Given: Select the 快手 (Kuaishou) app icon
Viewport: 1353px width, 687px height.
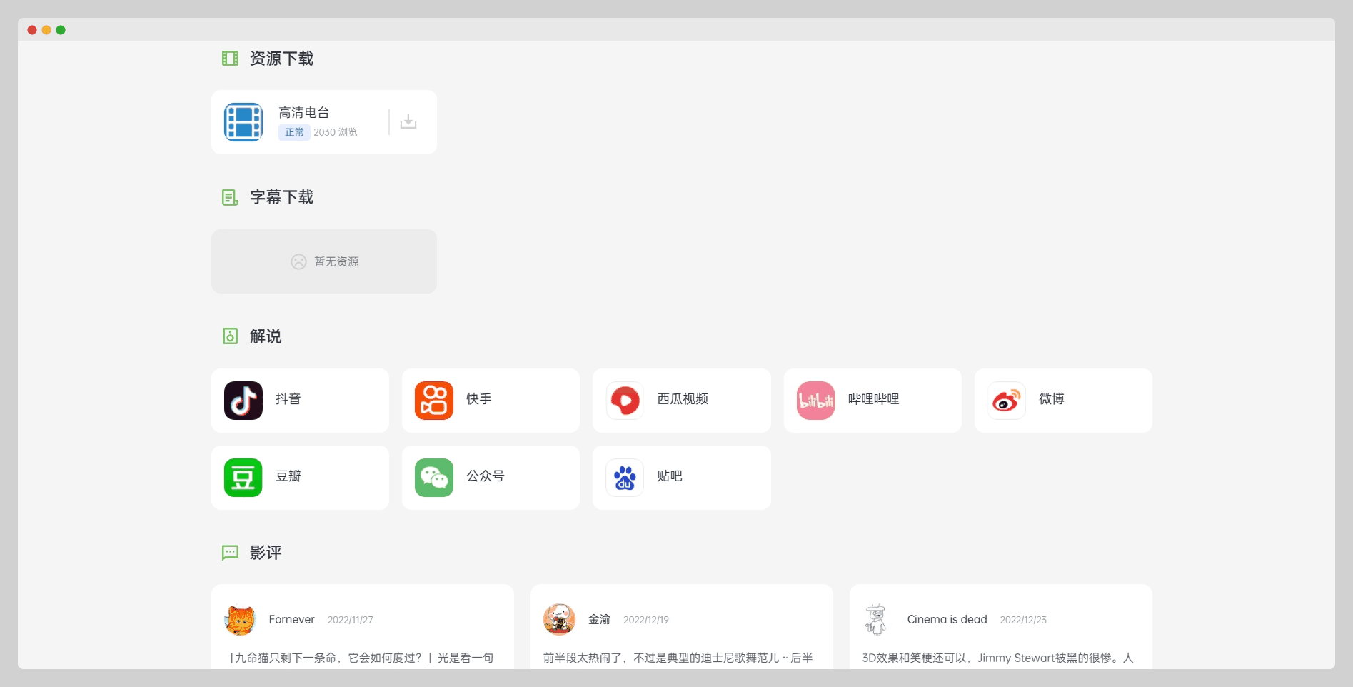Looking at the screenshot, I should coord(434,401).
